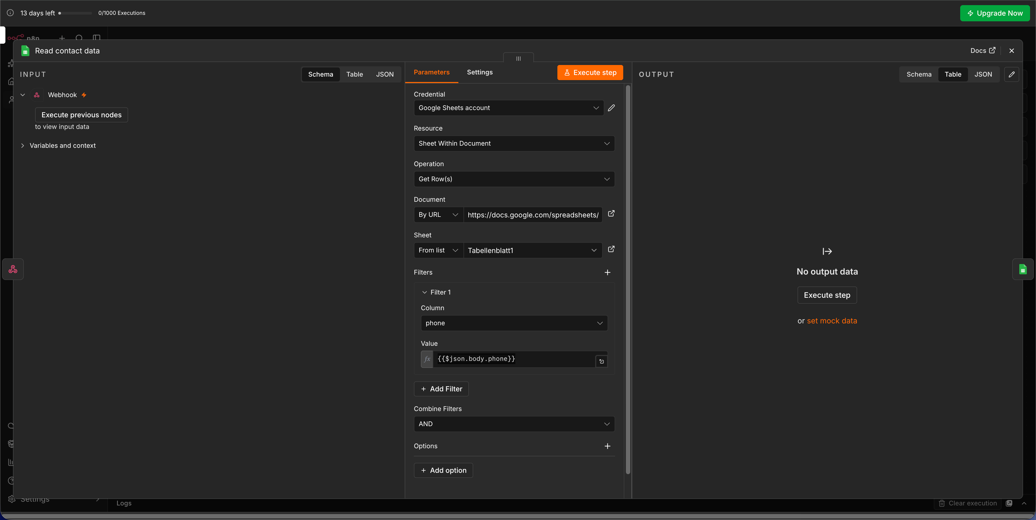Click the output arrow icon above No output data
1036x520 pixels.
827,251
